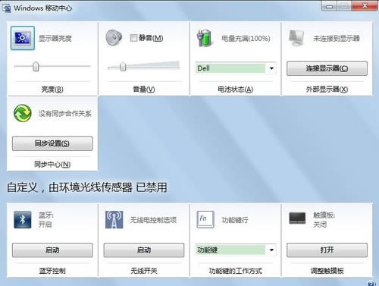Open the green Sync Center icon

click(x=23, y=113)
